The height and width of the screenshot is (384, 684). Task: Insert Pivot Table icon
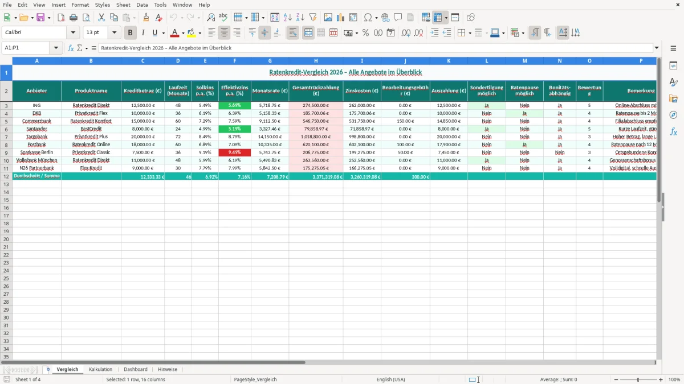point(353,18)
